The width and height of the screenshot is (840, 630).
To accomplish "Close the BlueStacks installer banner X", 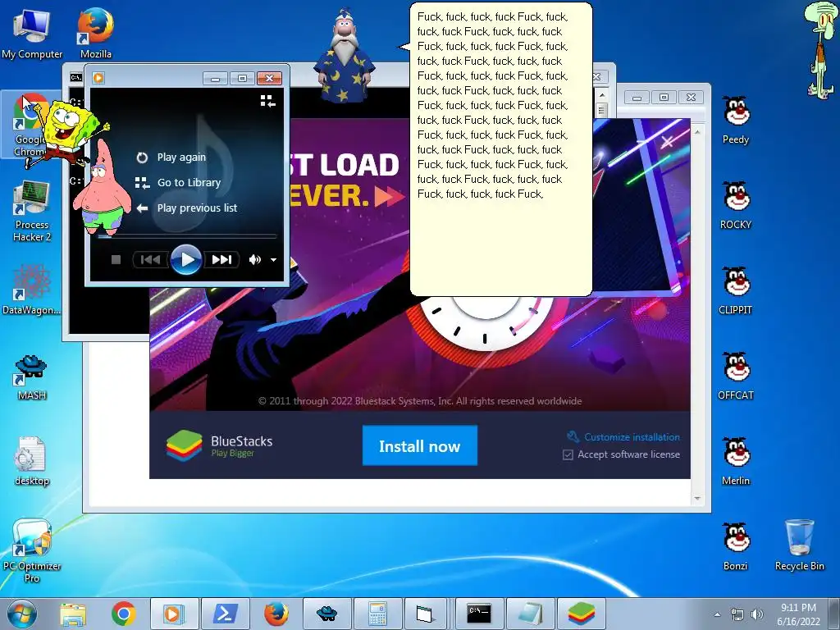I will click(667, 141).
